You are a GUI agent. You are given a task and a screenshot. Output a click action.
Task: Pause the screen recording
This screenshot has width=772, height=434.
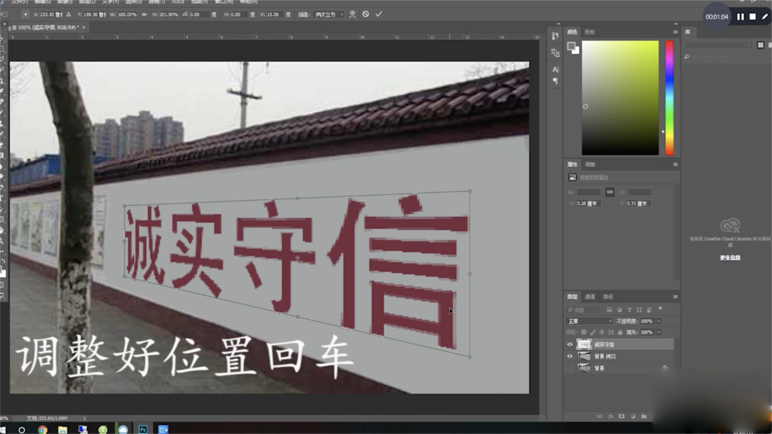[x=741, y=17]
